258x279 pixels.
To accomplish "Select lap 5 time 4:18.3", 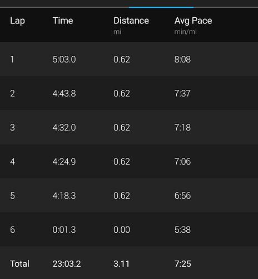I will coord(64,196).
